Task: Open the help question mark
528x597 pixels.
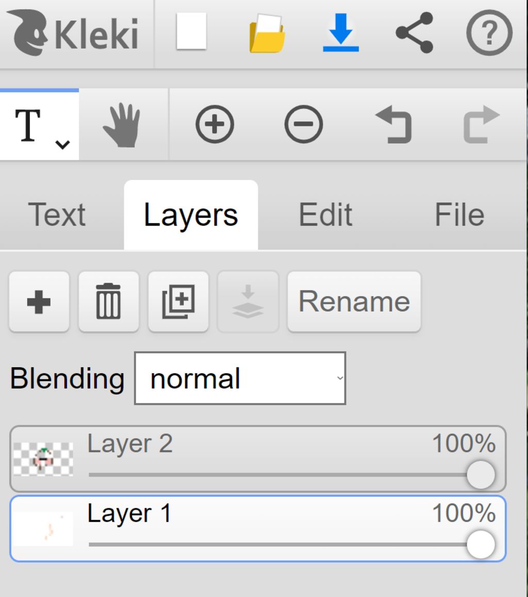Action: pos(489,33)
